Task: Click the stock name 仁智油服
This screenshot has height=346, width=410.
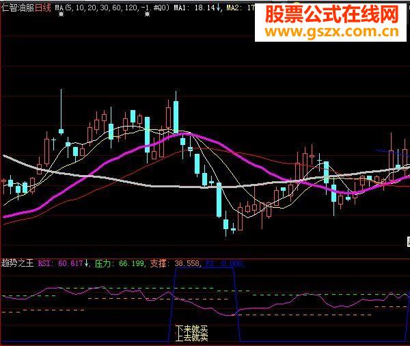Action: pyautogui.click(x=18, y=8)
